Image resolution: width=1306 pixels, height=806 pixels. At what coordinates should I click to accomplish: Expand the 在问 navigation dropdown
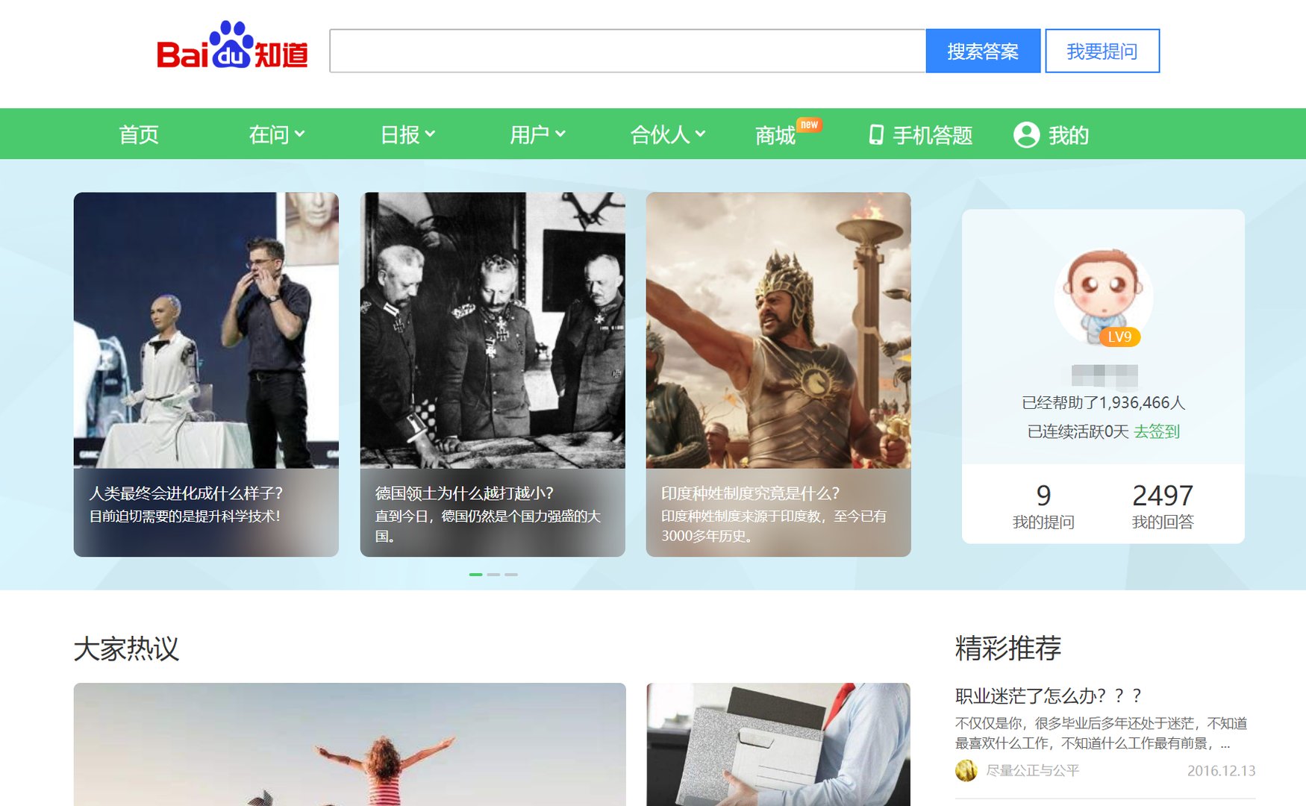click(x=276, y=135)
